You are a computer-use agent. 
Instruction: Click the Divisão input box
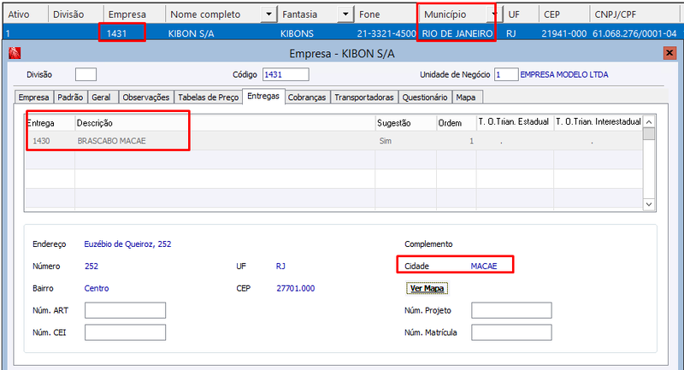click(x=85, y=74)
